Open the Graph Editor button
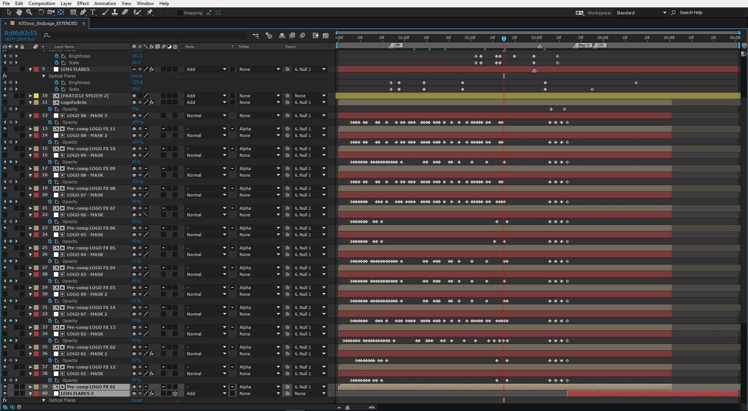The height and width of the screenshot is (411, 748). (325, 35)
